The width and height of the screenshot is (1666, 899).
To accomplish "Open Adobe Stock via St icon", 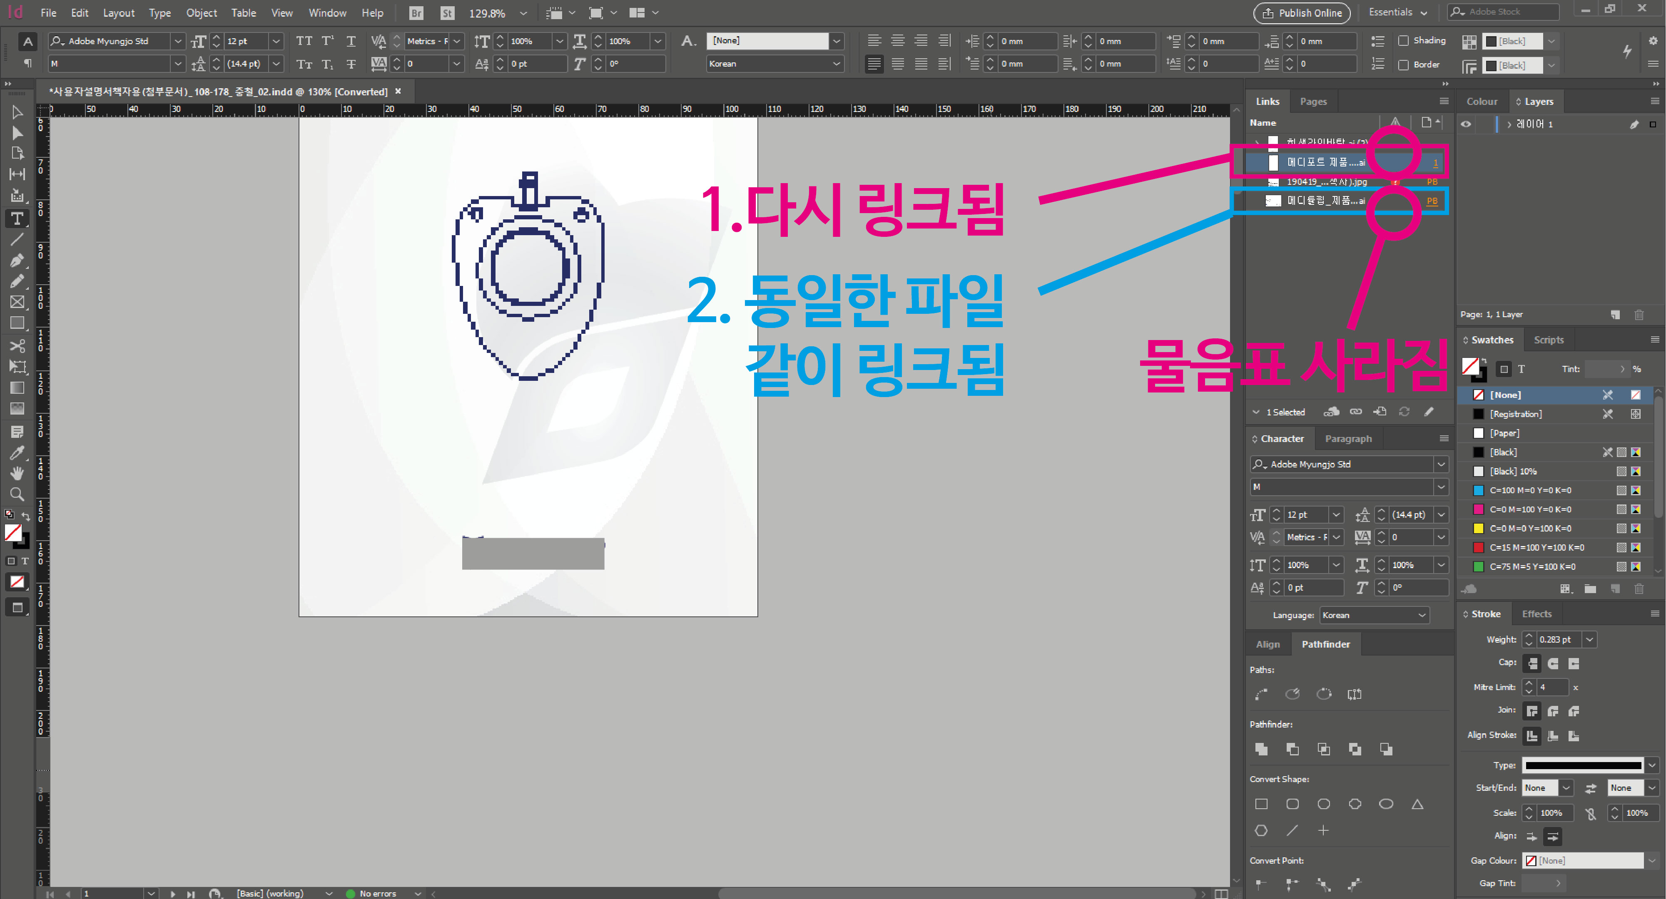I will [x=448, y=13].
